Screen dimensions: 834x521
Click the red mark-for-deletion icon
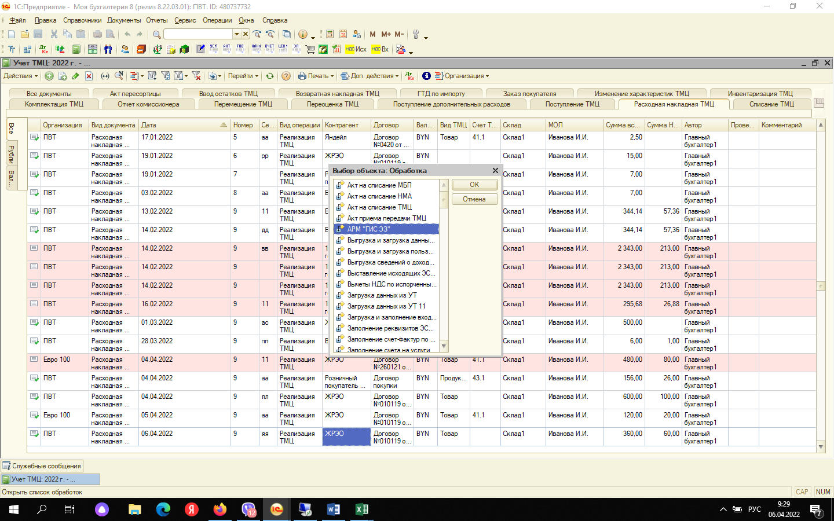(x=89, y=76)
